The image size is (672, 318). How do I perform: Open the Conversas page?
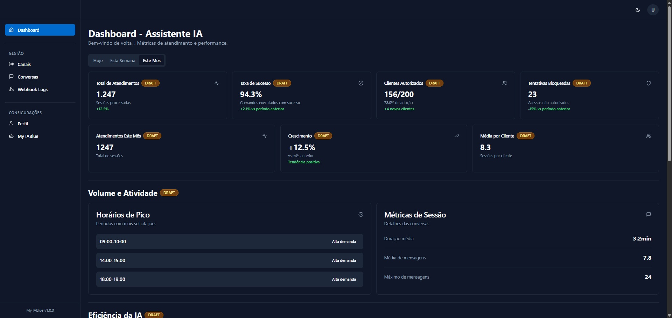point(28,77)
